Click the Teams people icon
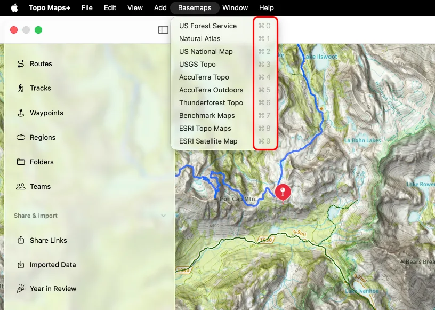The image size is (435, 310). [21, 186]
